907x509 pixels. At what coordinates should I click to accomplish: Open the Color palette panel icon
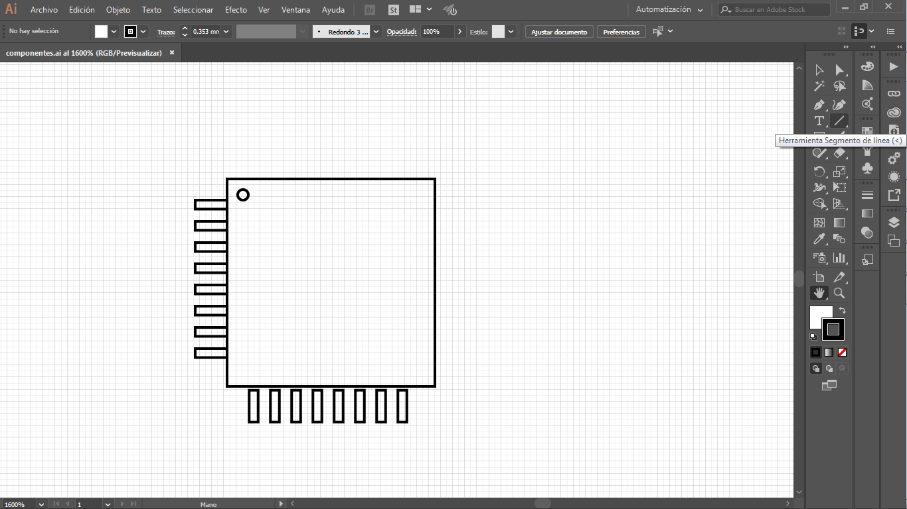(867, 67)
